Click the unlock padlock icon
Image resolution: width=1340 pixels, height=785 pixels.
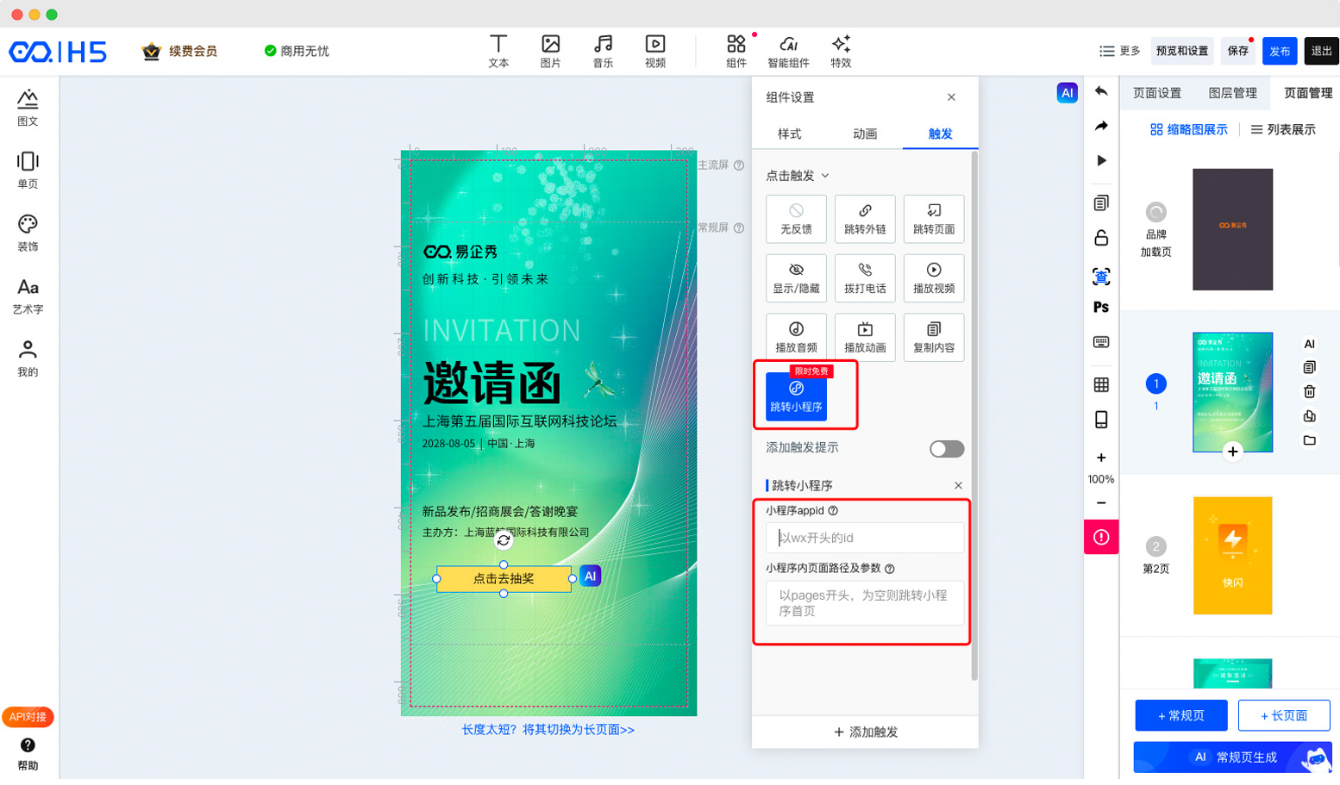1101,237
